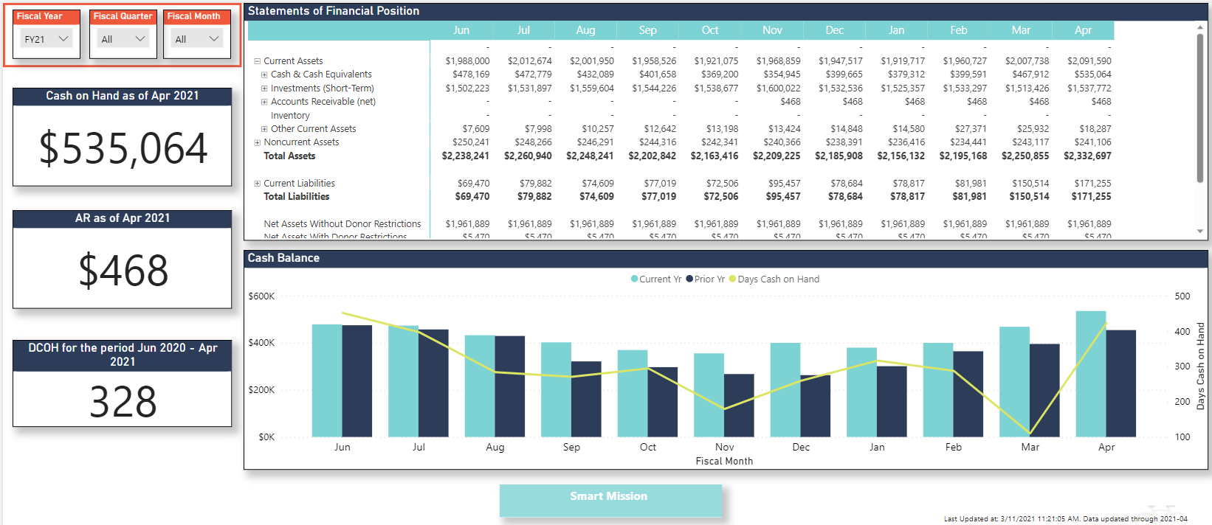This screenshot has height=525, width=1212.
Task: Expand the Noncurrent Assets row
Action: click(x=258, y=142)
